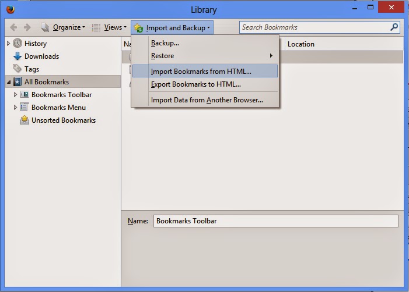The height and width of the screenshot is (292, 409).
Task: Select Bookmarks Toolbar tree item
Action: (62, 95)
